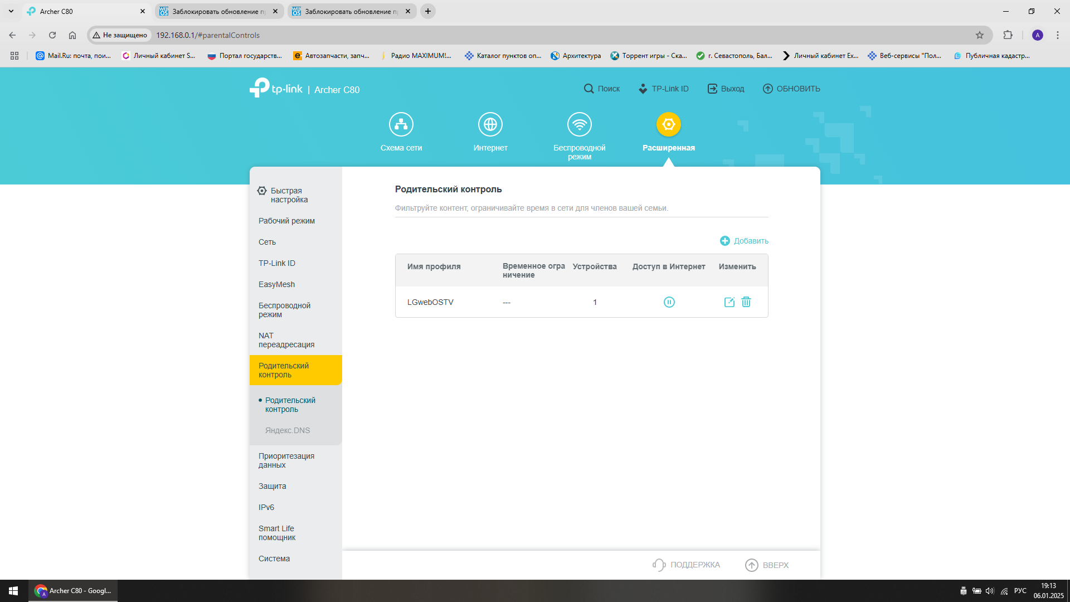Click Add (Добавить) to create profile
The image size is (1070, 602).
(744, 241)
